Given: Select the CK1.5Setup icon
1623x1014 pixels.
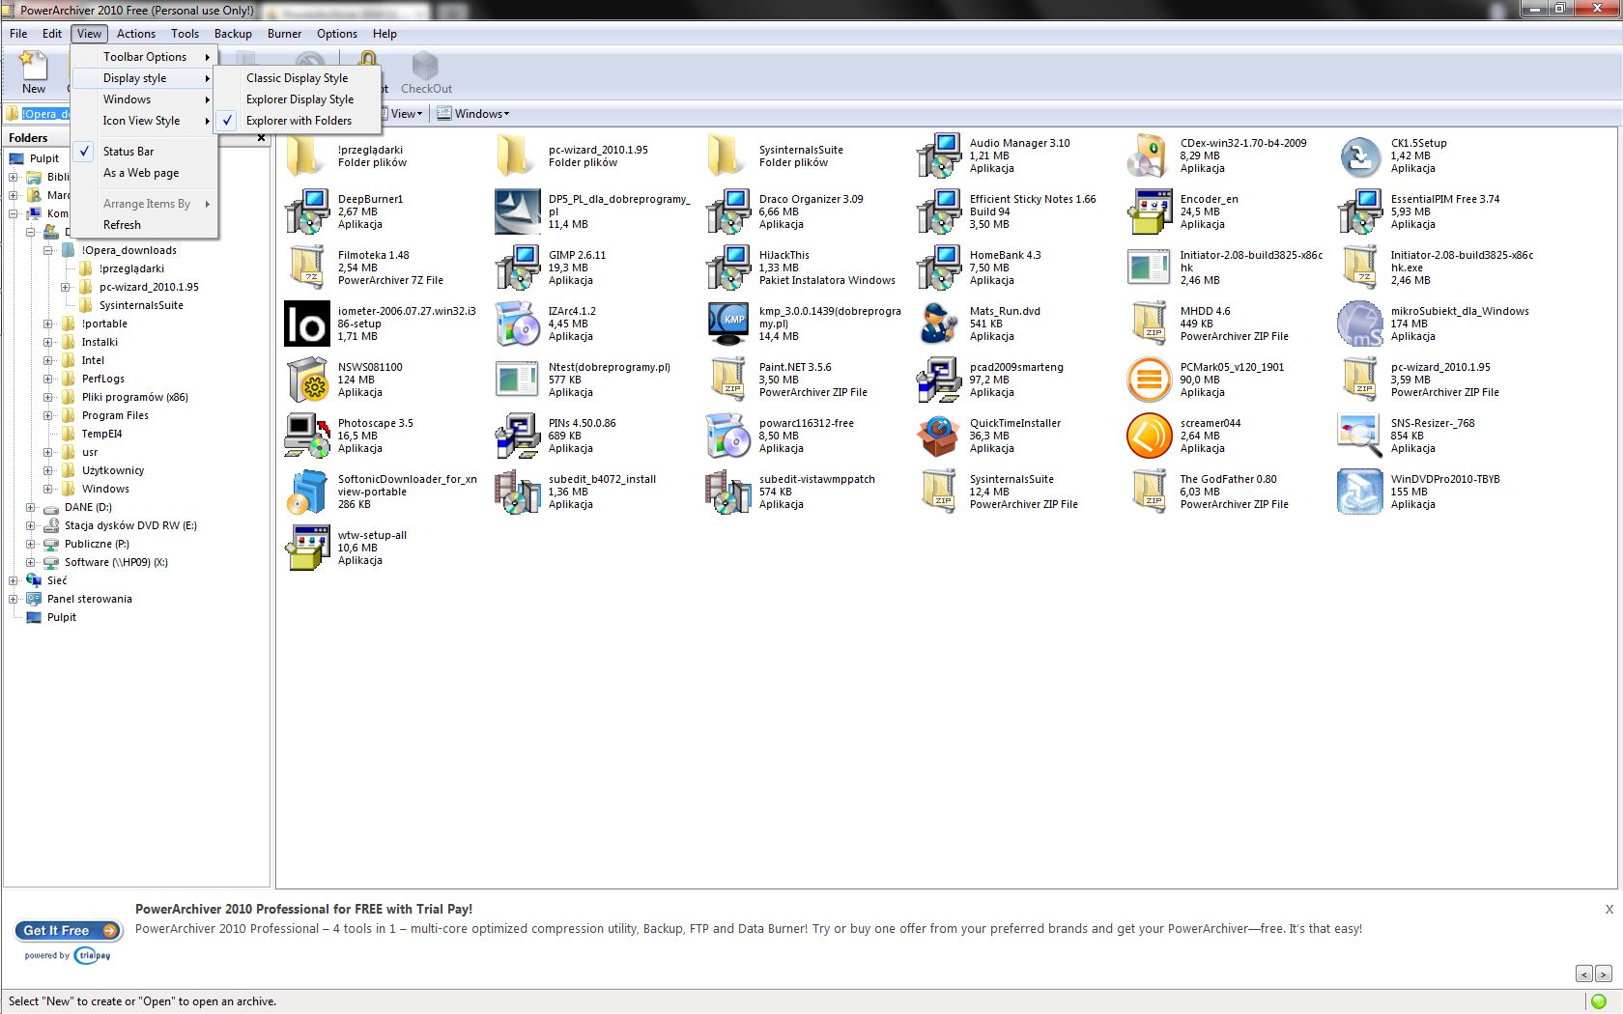Looking at the screenshot, I should (x=1360, y=155).
